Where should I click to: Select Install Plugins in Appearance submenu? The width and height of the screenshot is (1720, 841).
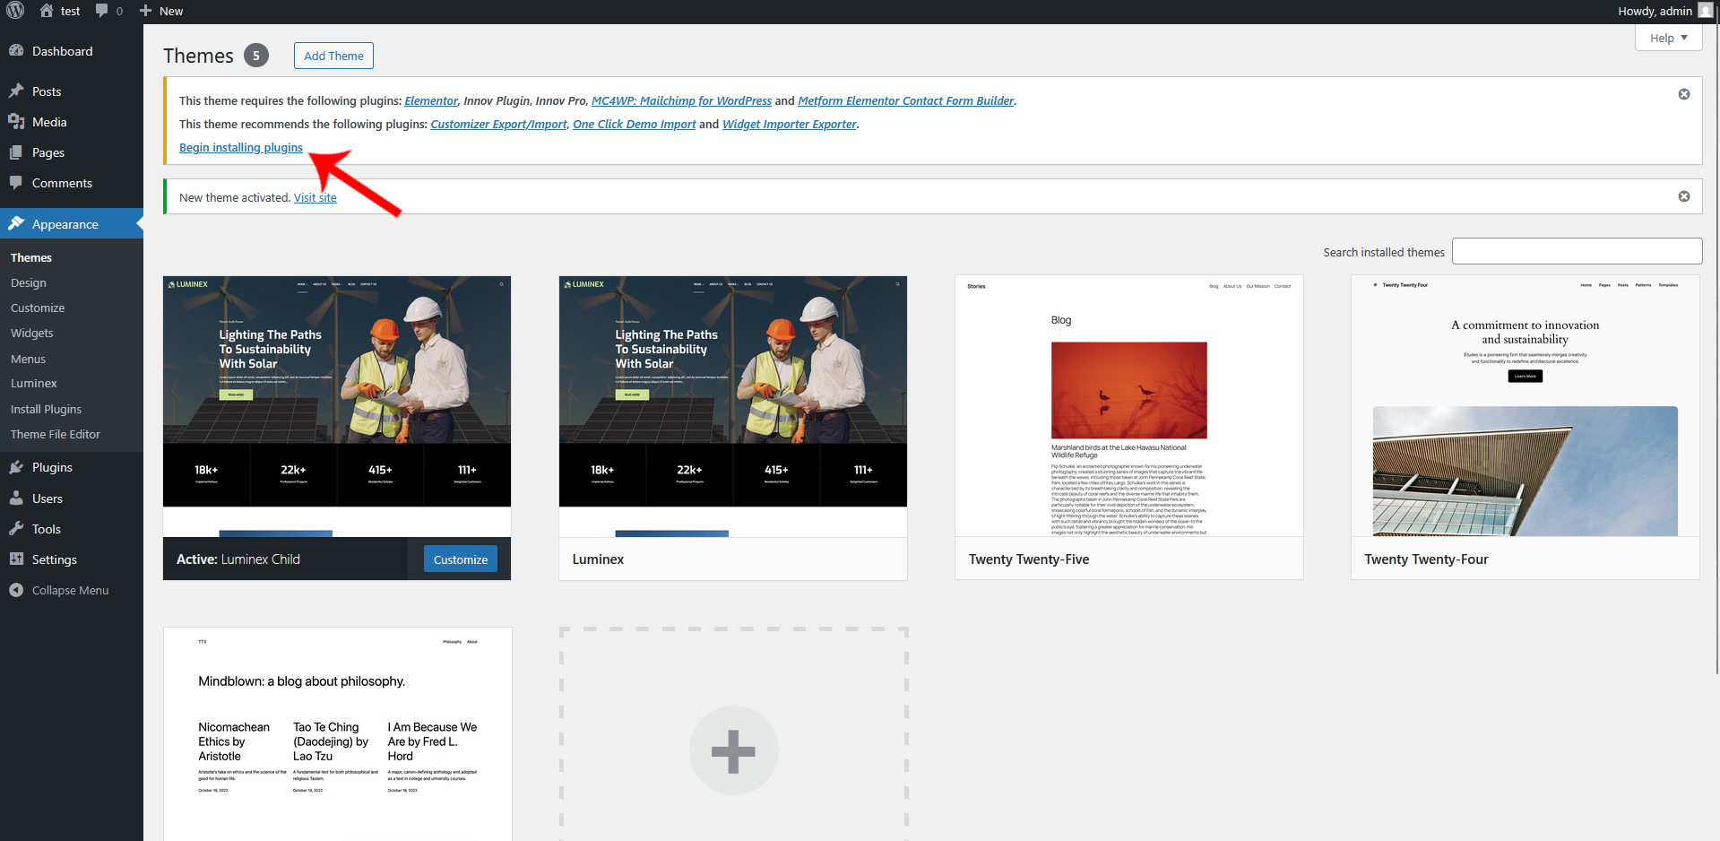46,409
